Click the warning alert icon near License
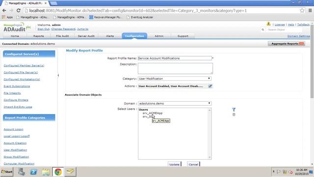The height and width of the screenshot is (177, 314). pos(268,24)
